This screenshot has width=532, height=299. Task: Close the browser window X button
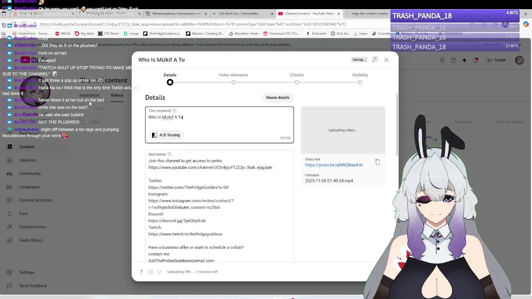(x=525, y=14)
